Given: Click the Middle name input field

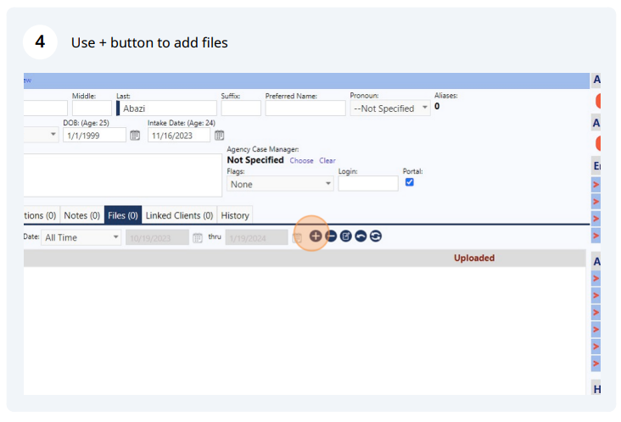Looking at the screenshot, I should (x=92, y=108).
